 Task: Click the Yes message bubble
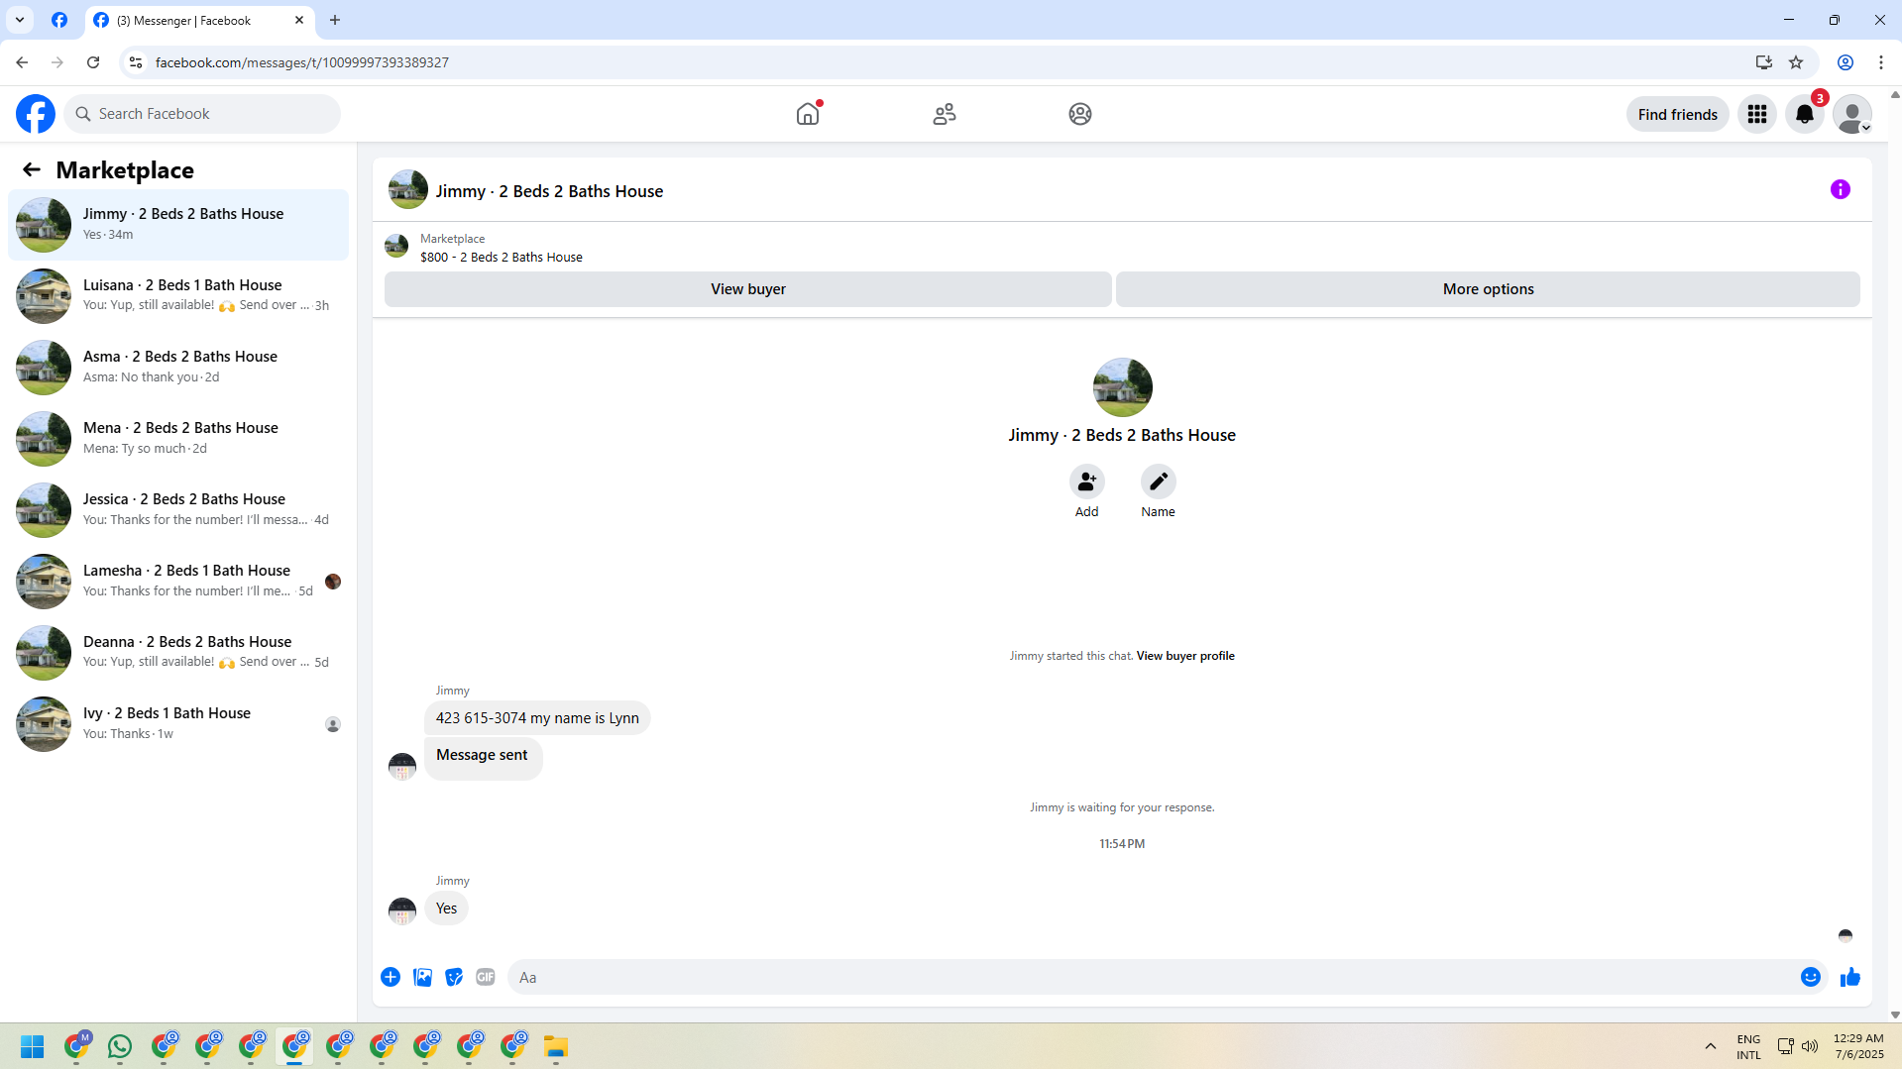[446, 909]
